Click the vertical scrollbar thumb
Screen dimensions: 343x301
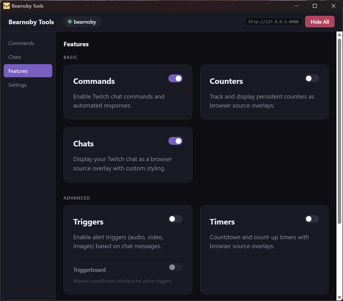339,131
